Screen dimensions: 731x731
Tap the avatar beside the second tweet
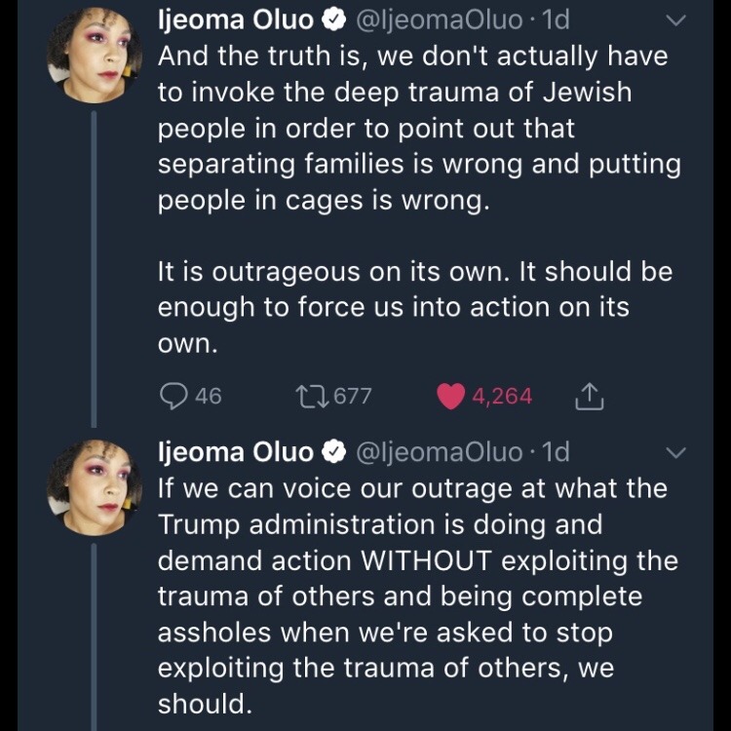(89, 489)
